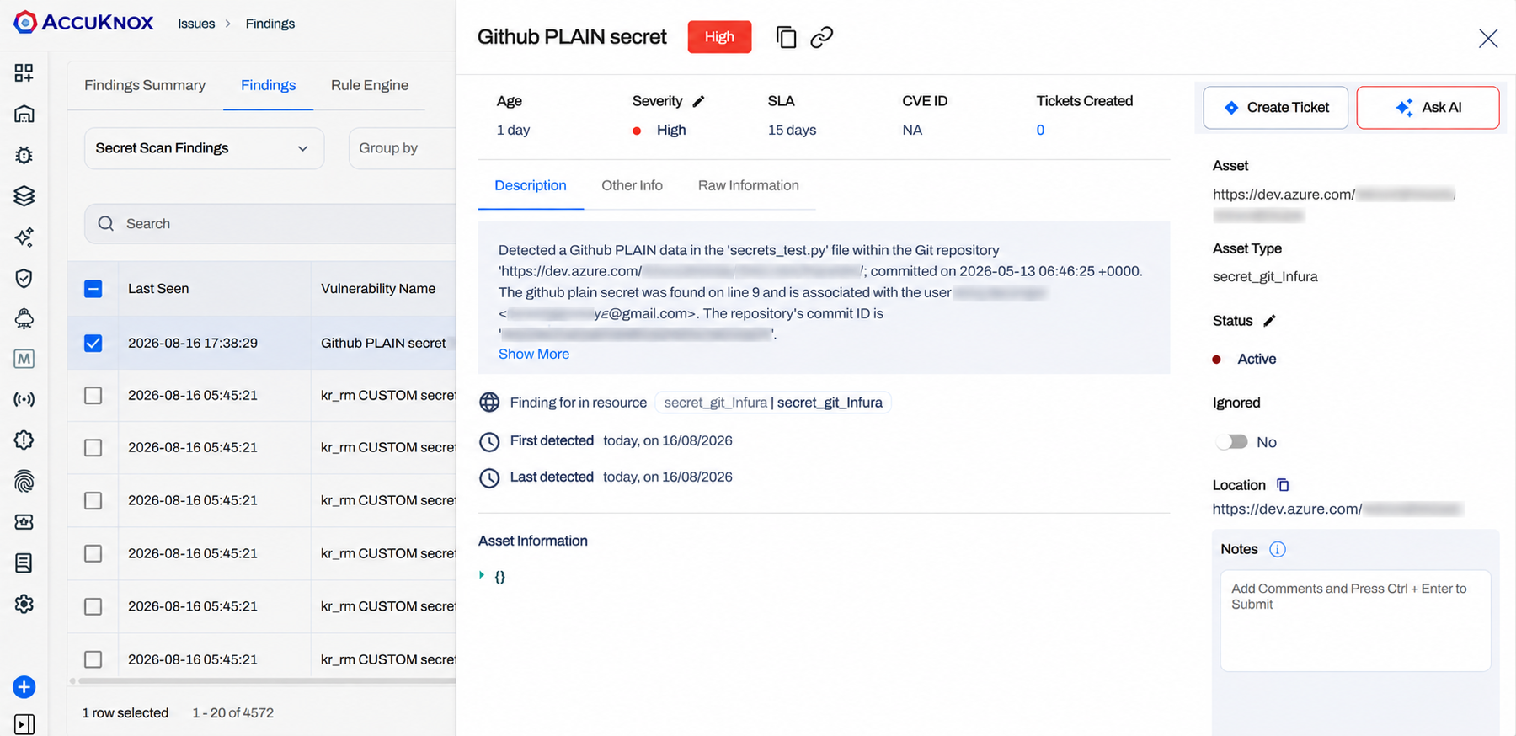Copy the Location URL icon
This screenshot has width=1516, height=736.
click(x=1283, y=485)
